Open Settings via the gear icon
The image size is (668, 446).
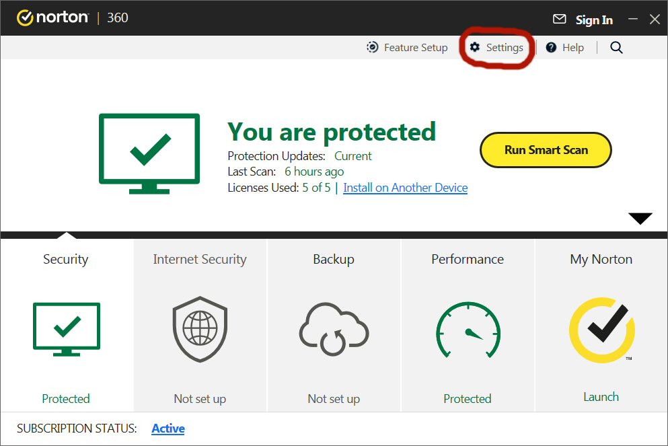tap(474, 47)
